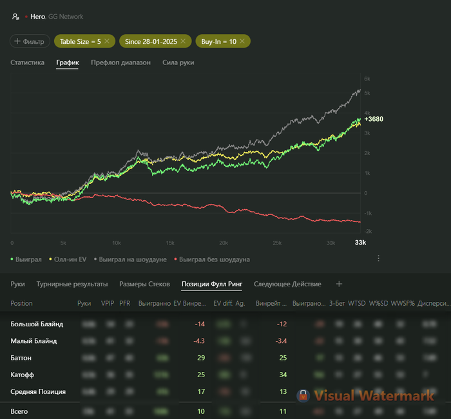Add a new filter with Фильтр button
The image size is (451, 419).
[30, 41]
